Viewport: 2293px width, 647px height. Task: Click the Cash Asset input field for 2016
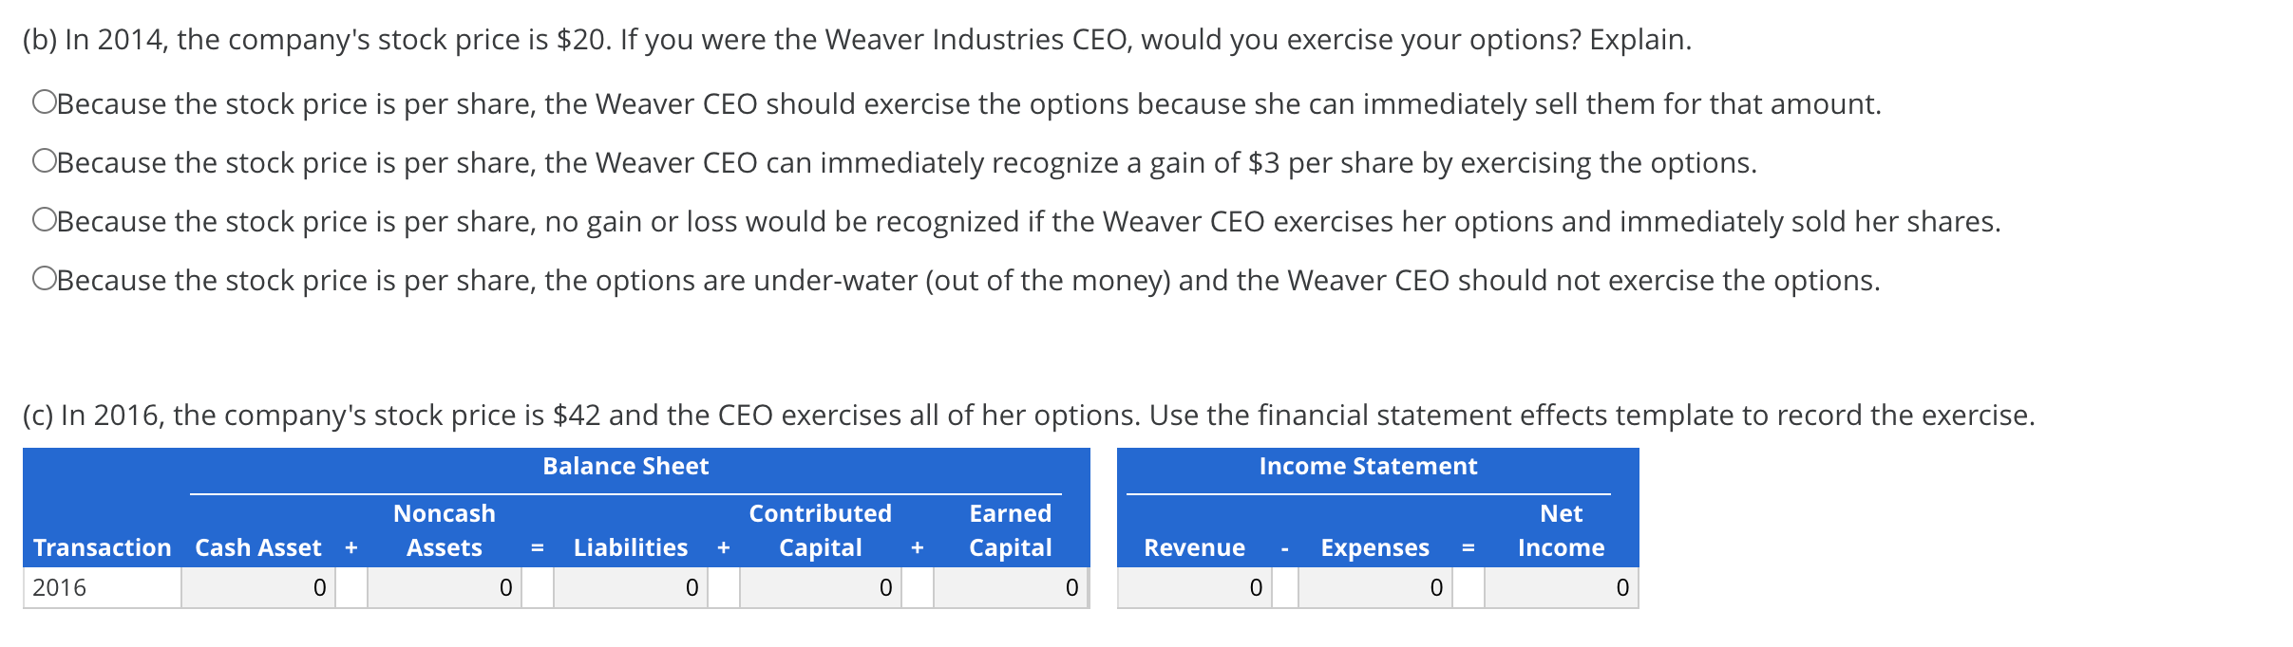[x=257, y=588]
